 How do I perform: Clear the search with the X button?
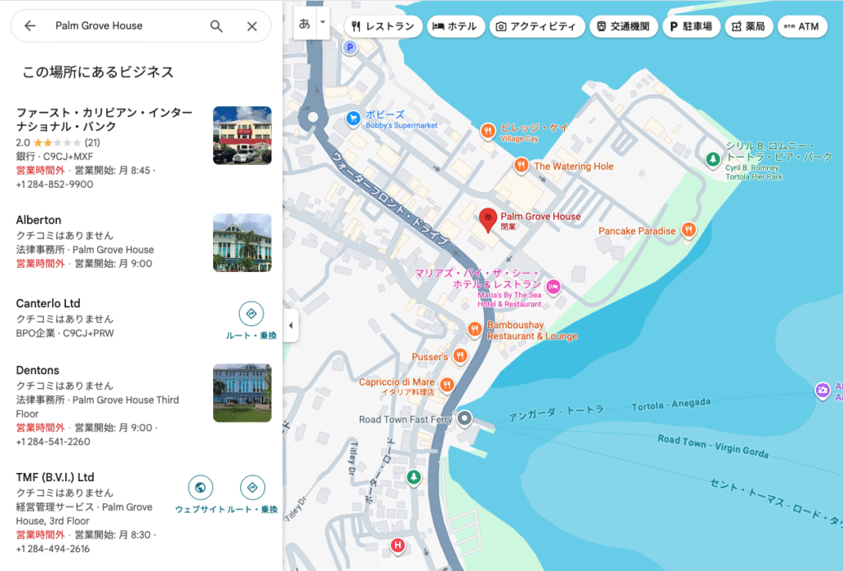[x=251, y=26]
